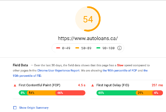Click the circular 54 performance score gauge
166x112 pixels.
88,19
